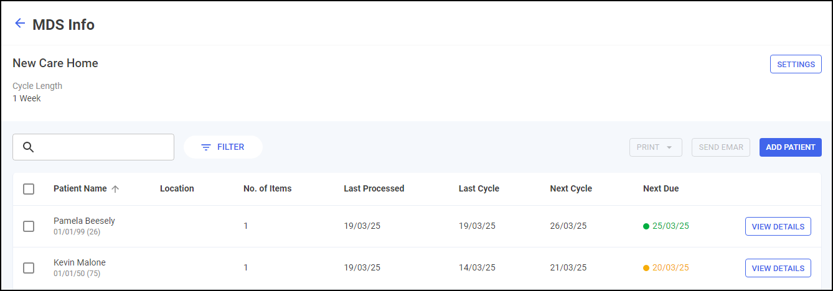
Task: Open the Settings button
Action: [796, 65]
